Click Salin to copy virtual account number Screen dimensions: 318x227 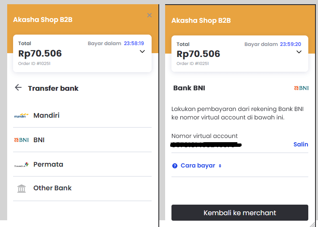pos(301,144)
